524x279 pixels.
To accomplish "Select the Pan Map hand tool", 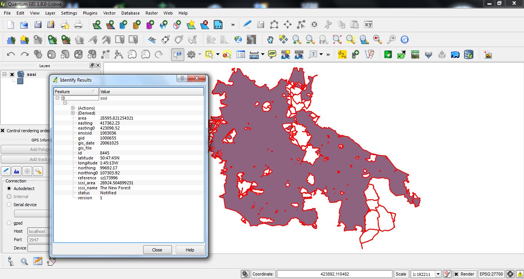I will click(x=270, y=39).
